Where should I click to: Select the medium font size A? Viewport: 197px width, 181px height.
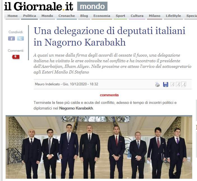point(178,84)
